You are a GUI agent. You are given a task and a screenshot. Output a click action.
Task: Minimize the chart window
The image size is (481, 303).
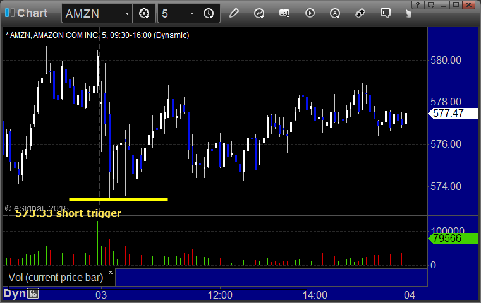(x=443, y=4)
